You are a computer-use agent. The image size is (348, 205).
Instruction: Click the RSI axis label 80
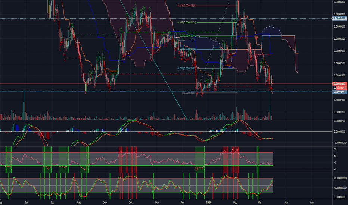click(335, 149)
